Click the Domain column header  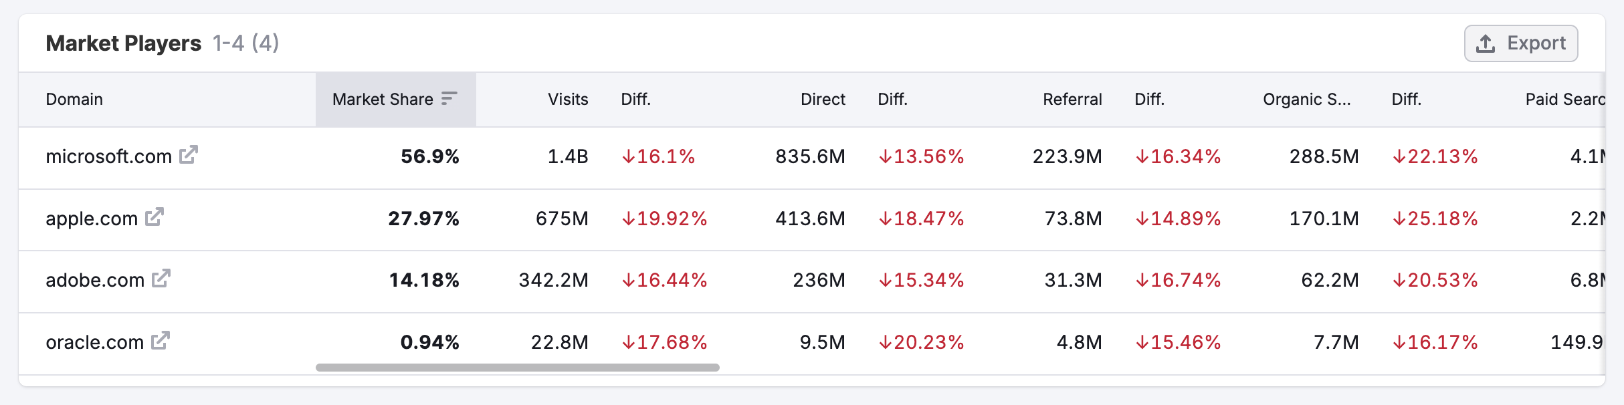[74, 100]
